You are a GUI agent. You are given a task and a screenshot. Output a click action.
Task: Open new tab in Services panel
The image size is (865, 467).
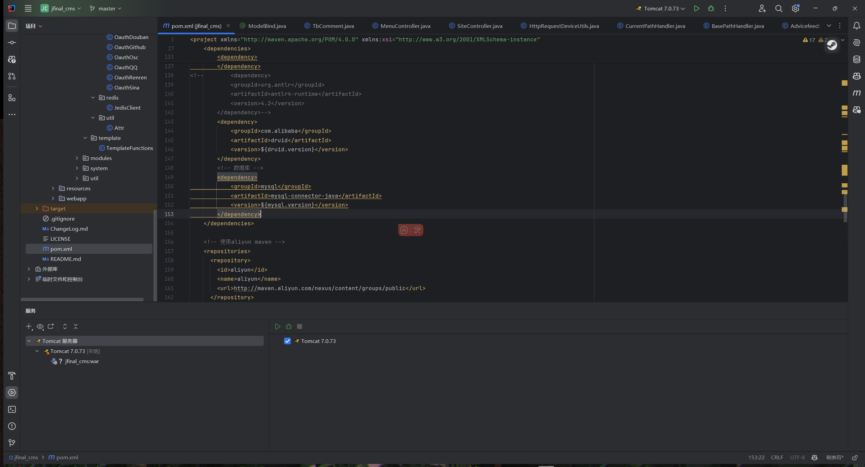point(51,326)
